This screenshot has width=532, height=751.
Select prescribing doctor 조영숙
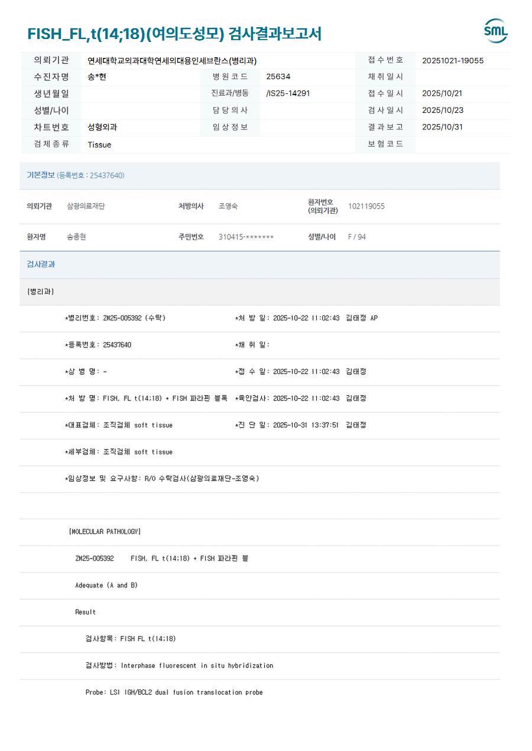coord(228,206)
